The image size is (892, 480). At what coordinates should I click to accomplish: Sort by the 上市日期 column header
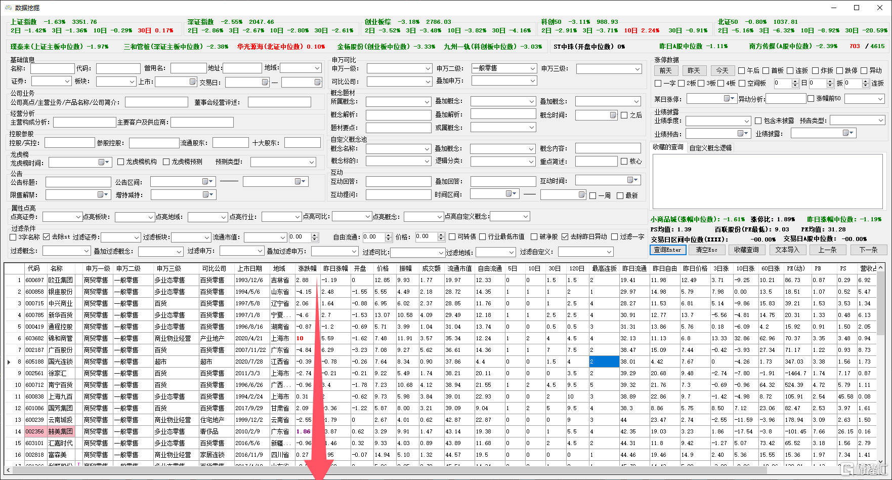tap(249, 268)
